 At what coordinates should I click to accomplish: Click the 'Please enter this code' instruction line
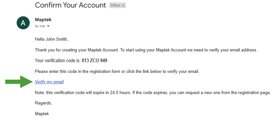(x=117, y=72)
